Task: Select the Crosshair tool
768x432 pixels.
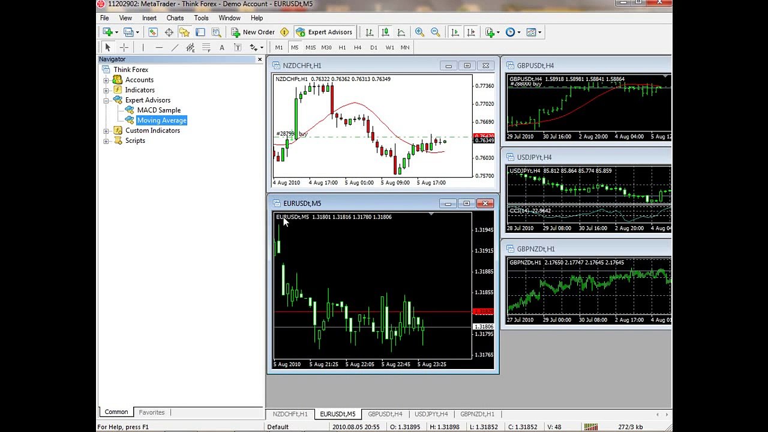Action: tap(124, 47)
